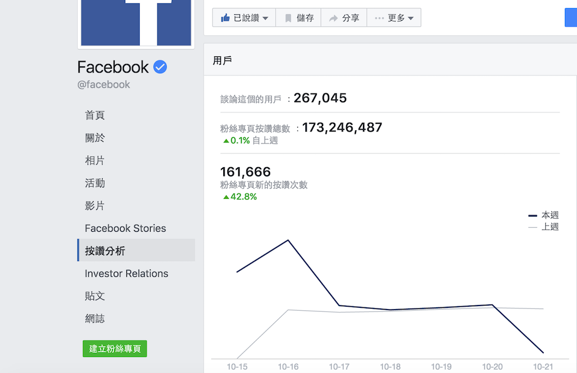The width and height of the screenshot is (577, 373).
Task: Click the blue verified badge next to Facebook
Action: (160, 67)
